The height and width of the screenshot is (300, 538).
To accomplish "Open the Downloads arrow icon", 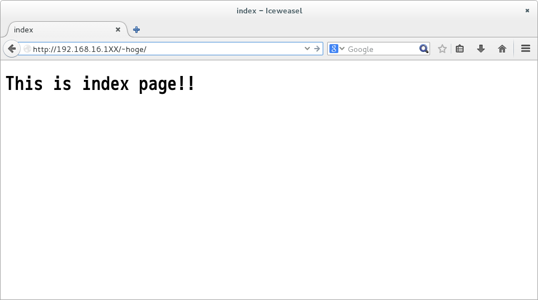I will [x=481, y=49].
